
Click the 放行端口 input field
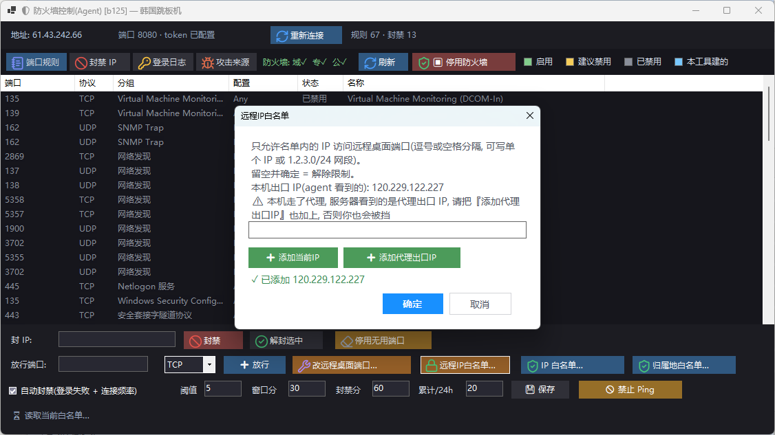coord(103,364)
